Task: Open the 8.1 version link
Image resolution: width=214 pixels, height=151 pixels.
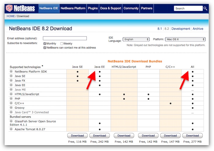Action: 160,29
